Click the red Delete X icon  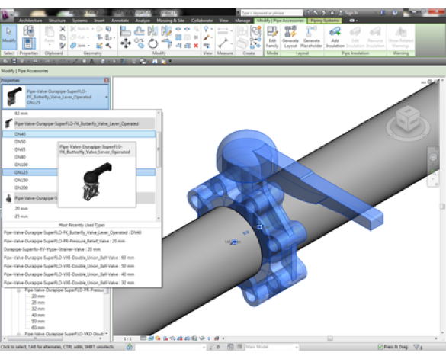tap(196, 46)
